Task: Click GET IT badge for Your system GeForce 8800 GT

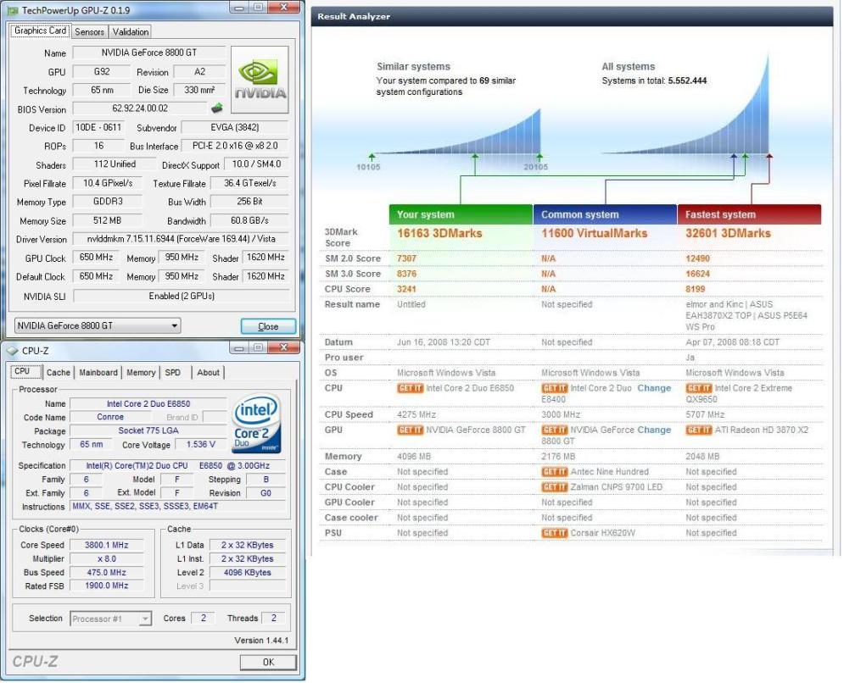Action: click(411, 430)
